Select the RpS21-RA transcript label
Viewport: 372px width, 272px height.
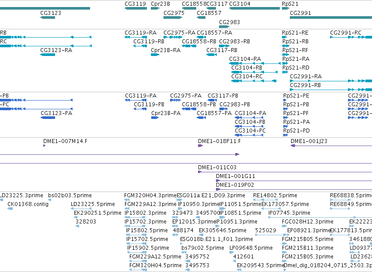point(296,59)
